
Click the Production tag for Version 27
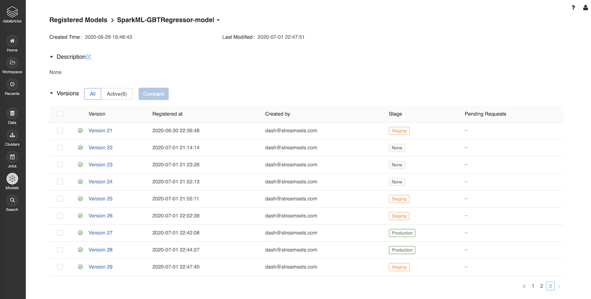(402, 233)
